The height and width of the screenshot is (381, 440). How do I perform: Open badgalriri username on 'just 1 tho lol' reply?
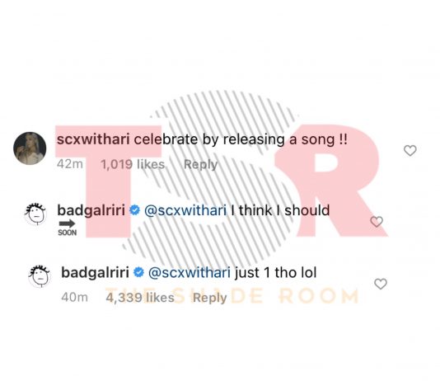[95, 272]
